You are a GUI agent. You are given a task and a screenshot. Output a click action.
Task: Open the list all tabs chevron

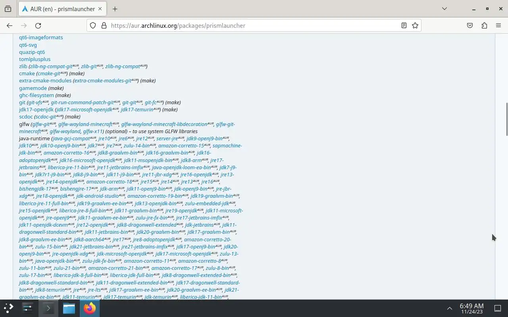click(x=444, y=9)
